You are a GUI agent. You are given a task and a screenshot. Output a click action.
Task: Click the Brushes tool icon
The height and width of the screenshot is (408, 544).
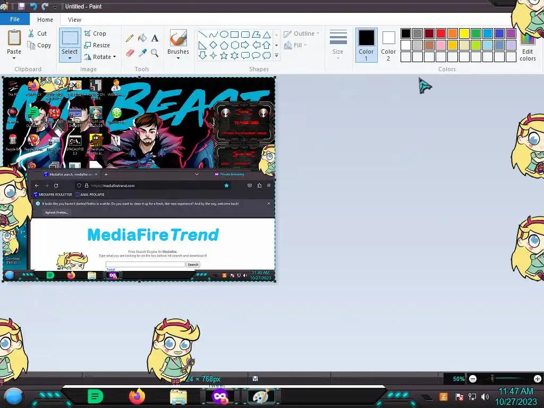[178, 38]
